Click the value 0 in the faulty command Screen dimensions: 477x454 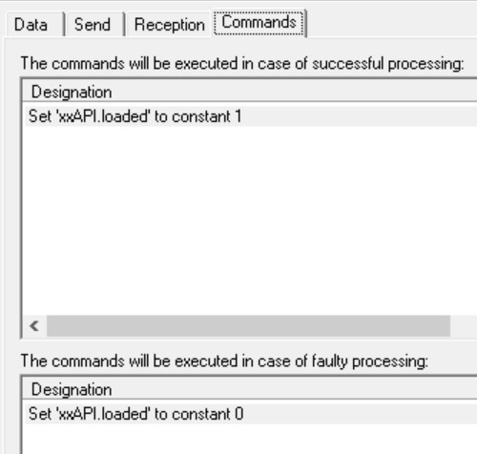[239, 414]
